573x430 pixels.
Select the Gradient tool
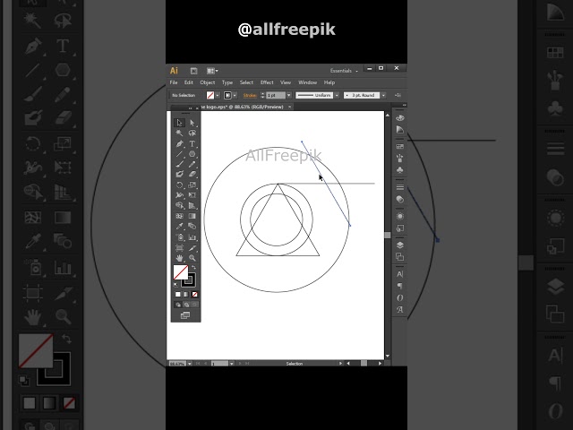(x=192, y=216)
